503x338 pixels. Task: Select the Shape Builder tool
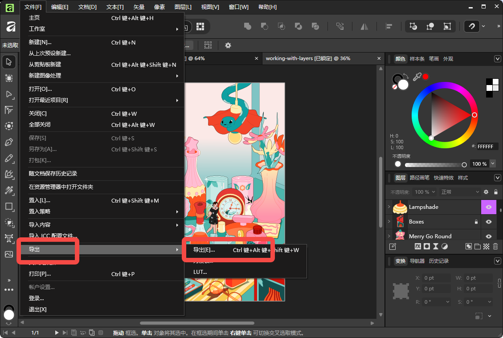click(x=9, y=223)
